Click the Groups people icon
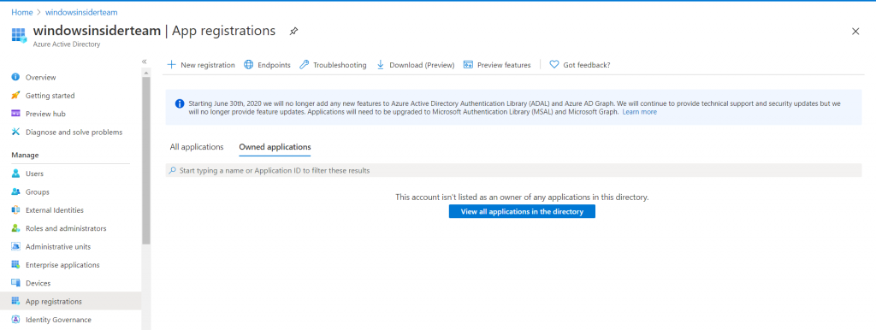 coord(15,192)
